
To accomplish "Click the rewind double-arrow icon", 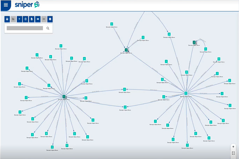I will coord(38,19).
